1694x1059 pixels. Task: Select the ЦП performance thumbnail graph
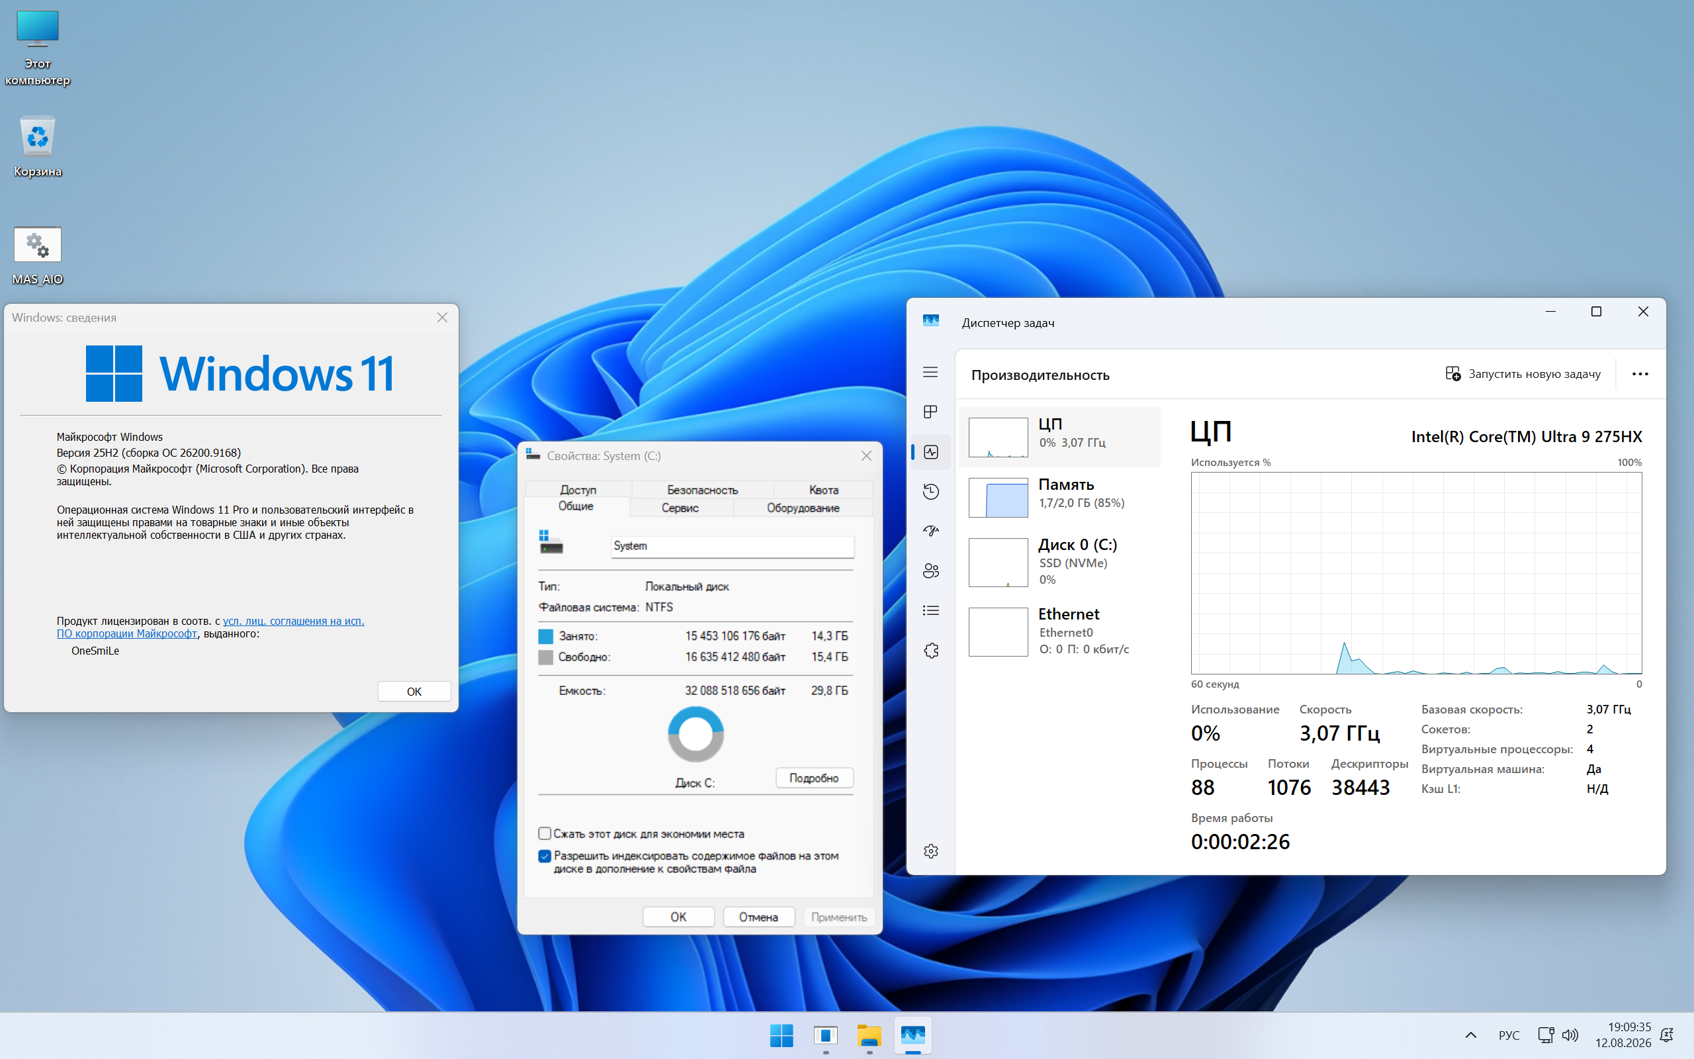pyautogui.click(x=998, y=437)
